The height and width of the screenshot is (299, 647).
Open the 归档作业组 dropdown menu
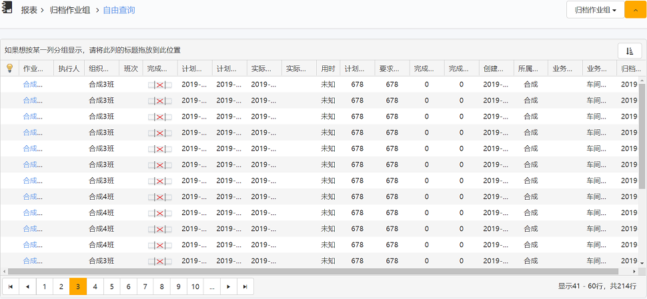[x=595, y=10]
